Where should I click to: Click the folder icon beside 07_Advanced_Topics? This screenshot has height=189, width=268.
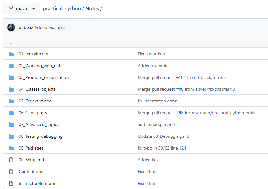pyautogui.click(x=11, y=125)
